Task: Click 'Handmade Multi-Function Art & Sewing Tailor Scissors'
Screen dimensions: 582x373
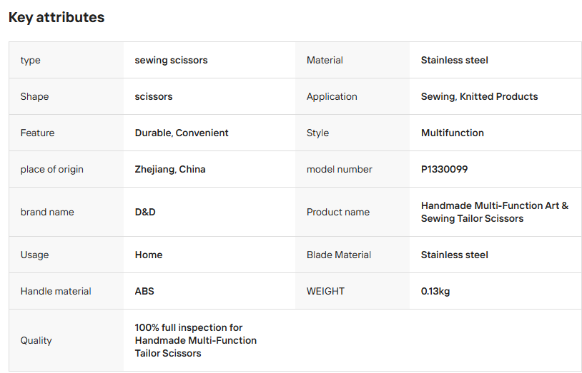Action: click(494, 212)
